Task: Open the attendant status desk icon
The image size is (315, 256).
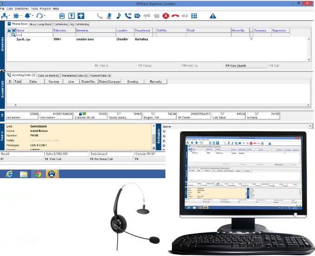Action: (5, 16)
